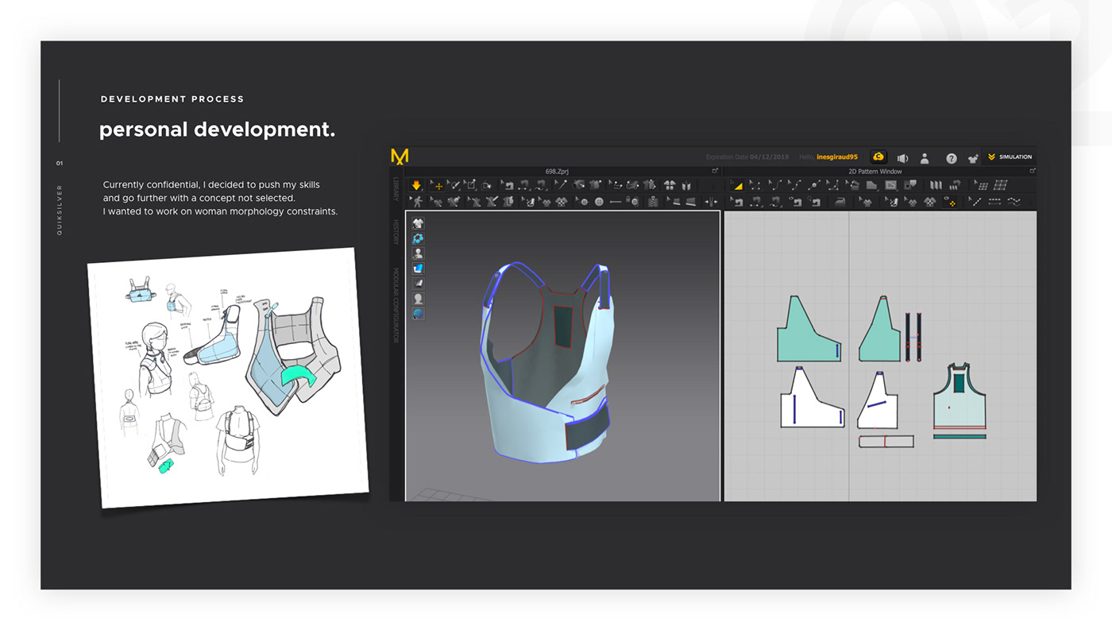Screen dimensions: 1112x626
Task: Select the Edit Pattern tool in 2D toolbar
Action: click(x=736, y=185)
